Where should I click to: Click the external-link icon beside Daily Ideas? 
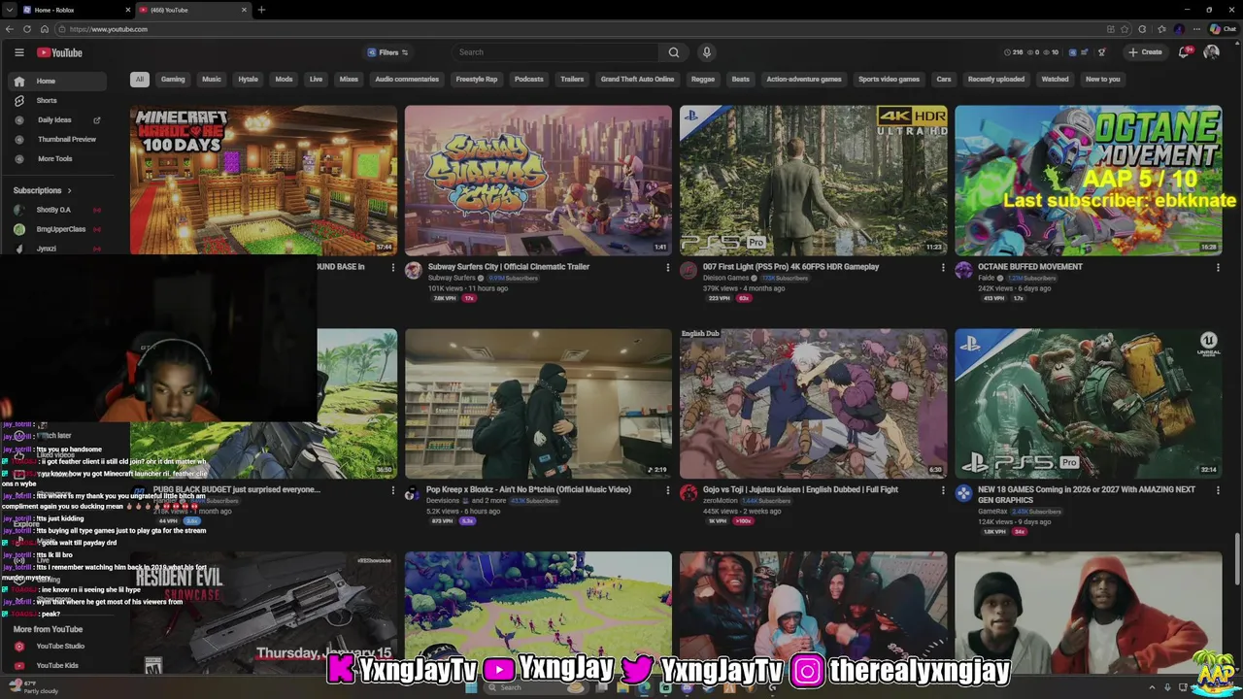tap(96, 120)
